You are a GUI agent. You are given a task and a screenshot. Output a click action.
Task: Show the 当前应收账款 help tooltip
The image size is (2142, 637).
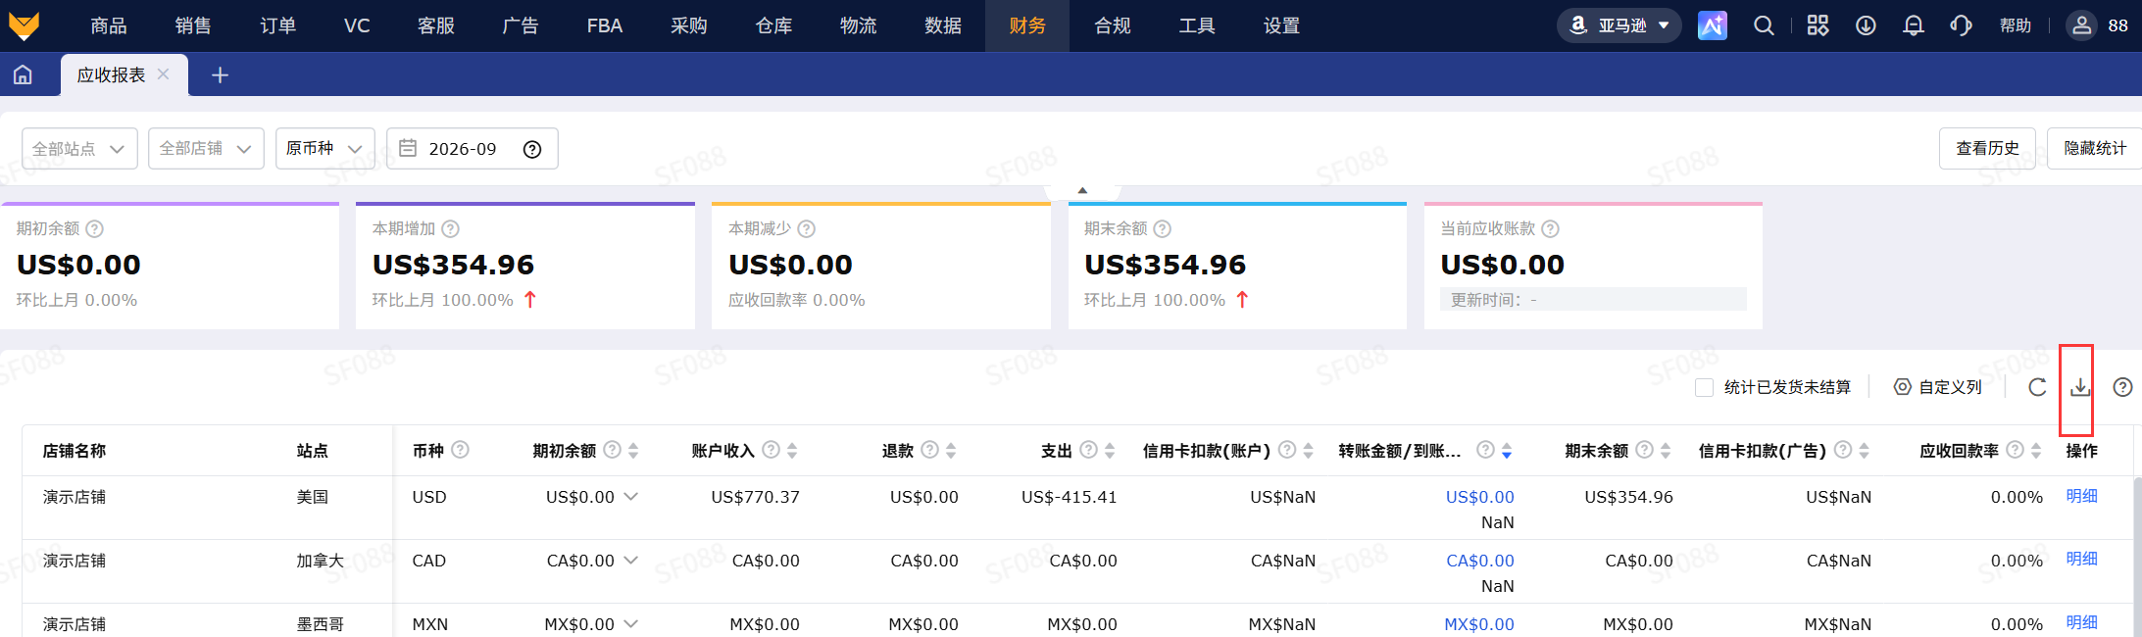pos(1550,228)
